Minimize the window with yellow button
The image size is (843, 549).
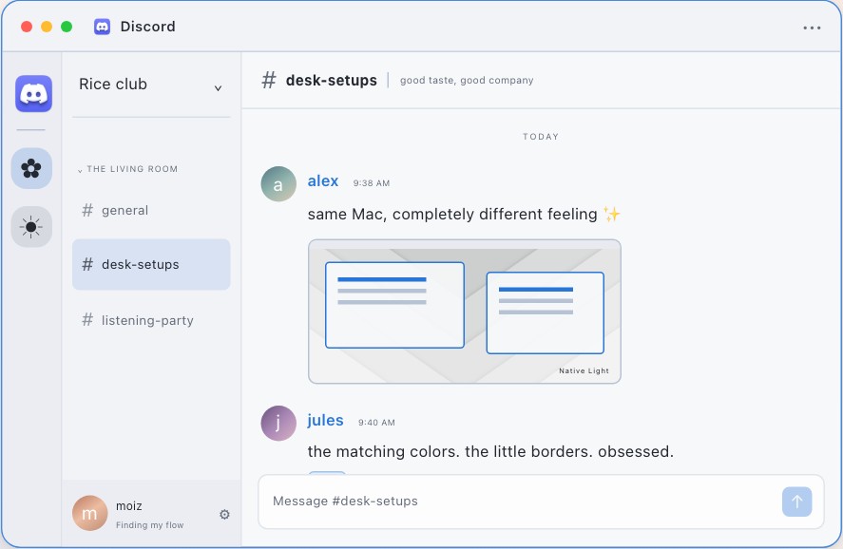point(47,27)
